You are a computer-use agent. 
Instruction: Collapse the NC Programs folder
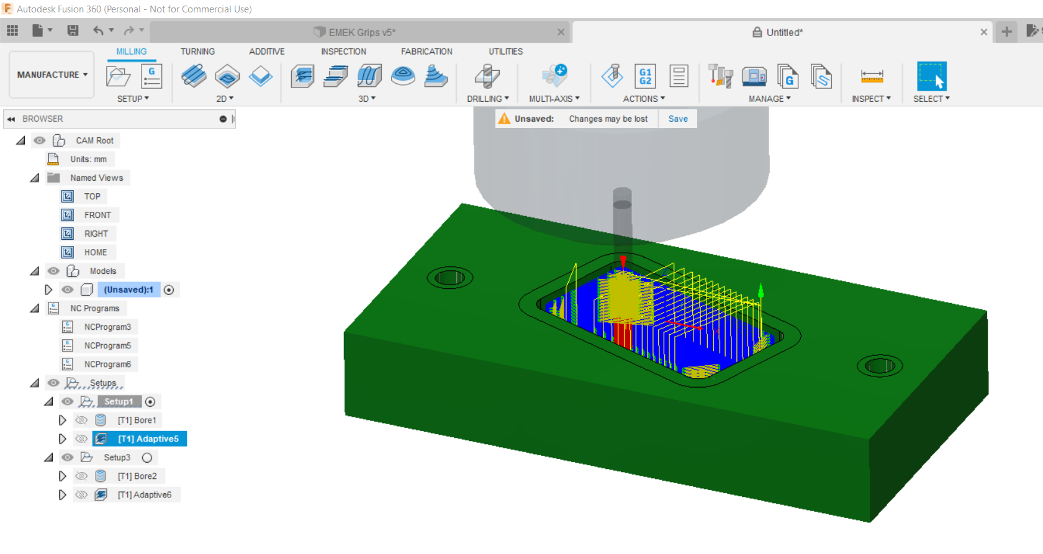pos(35,309)
